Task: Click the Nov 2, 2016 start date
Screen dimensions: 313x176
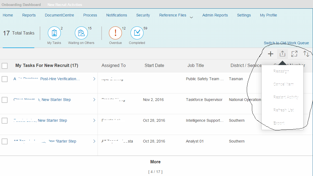Action: pos(153,100)
